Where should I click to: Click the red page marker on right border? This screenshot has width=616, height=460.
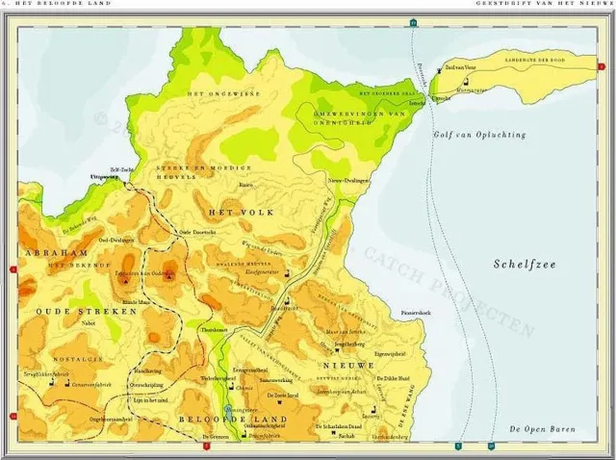coord(602,66)
